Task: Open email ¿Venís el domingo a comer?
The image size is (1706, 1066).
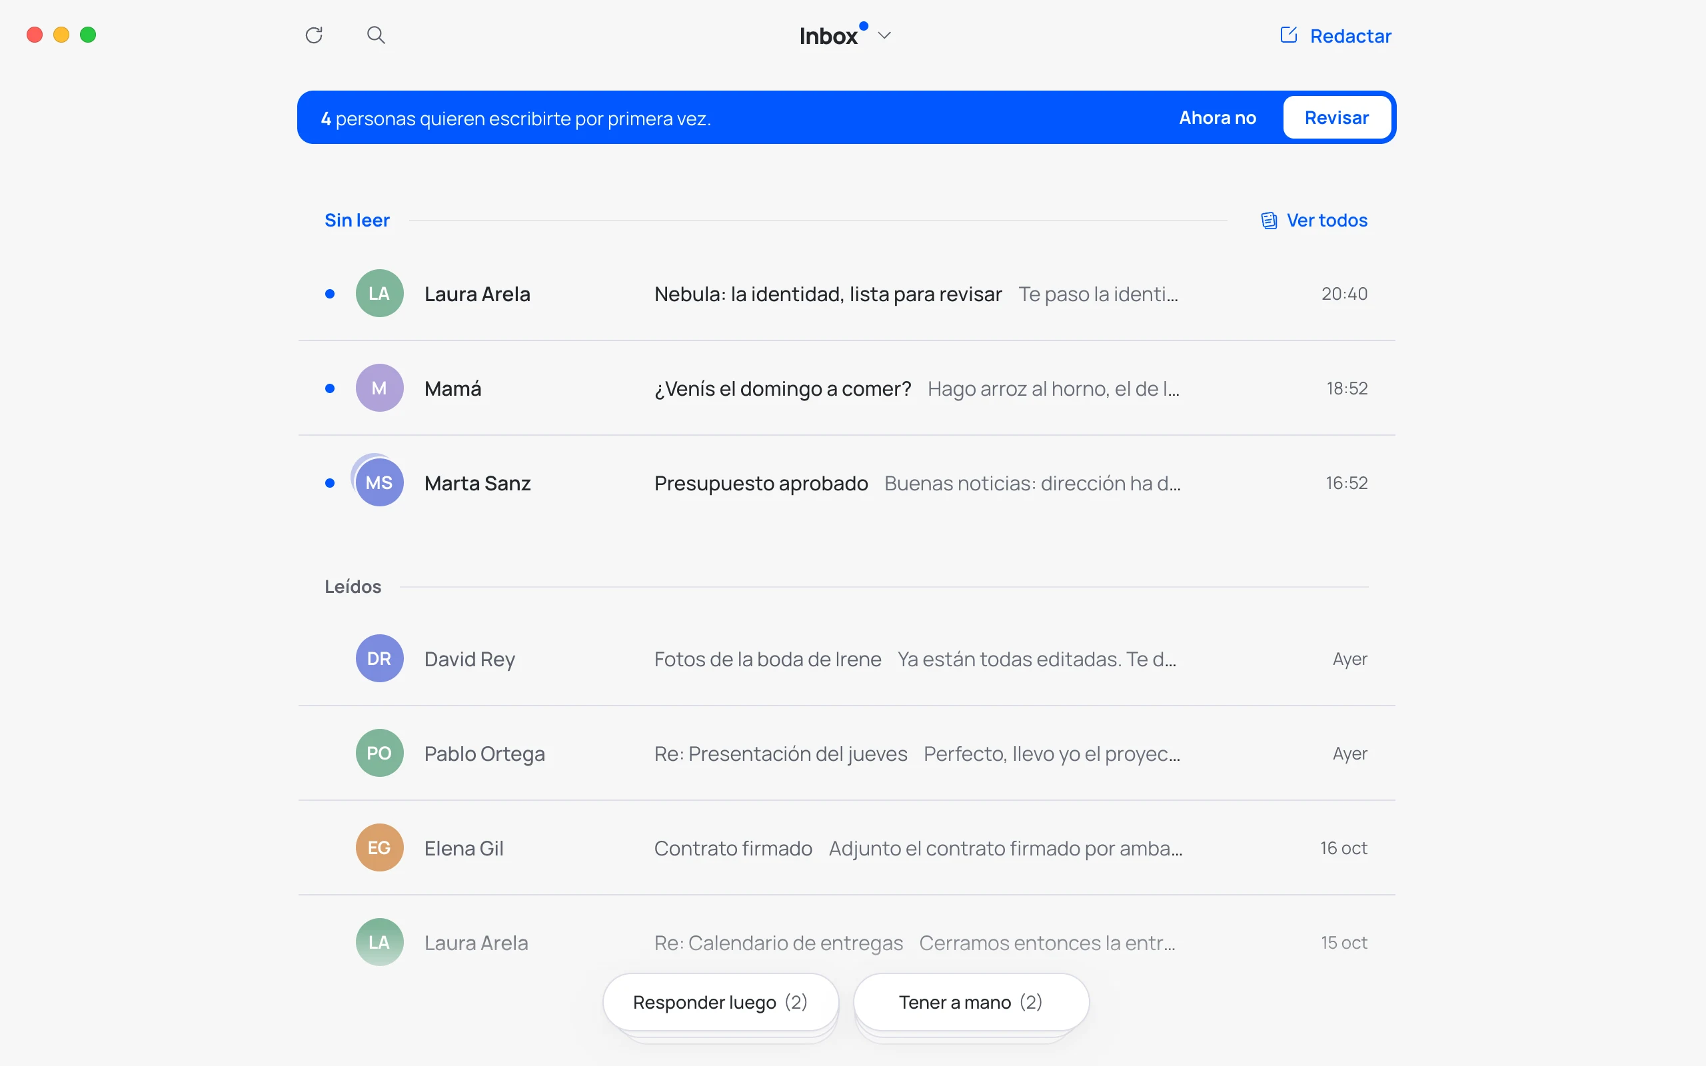Action: pos(846,388)
